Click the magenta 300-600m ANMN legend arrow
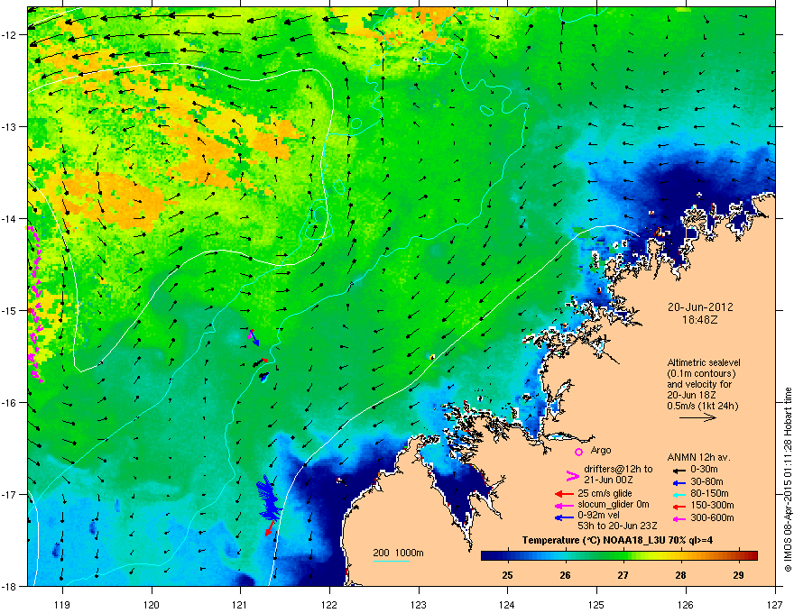 (678, 518)
